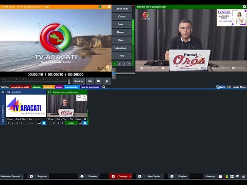Toggle overlay 1 on BANNER input
The image size is (247, 185).
point(8,123)
